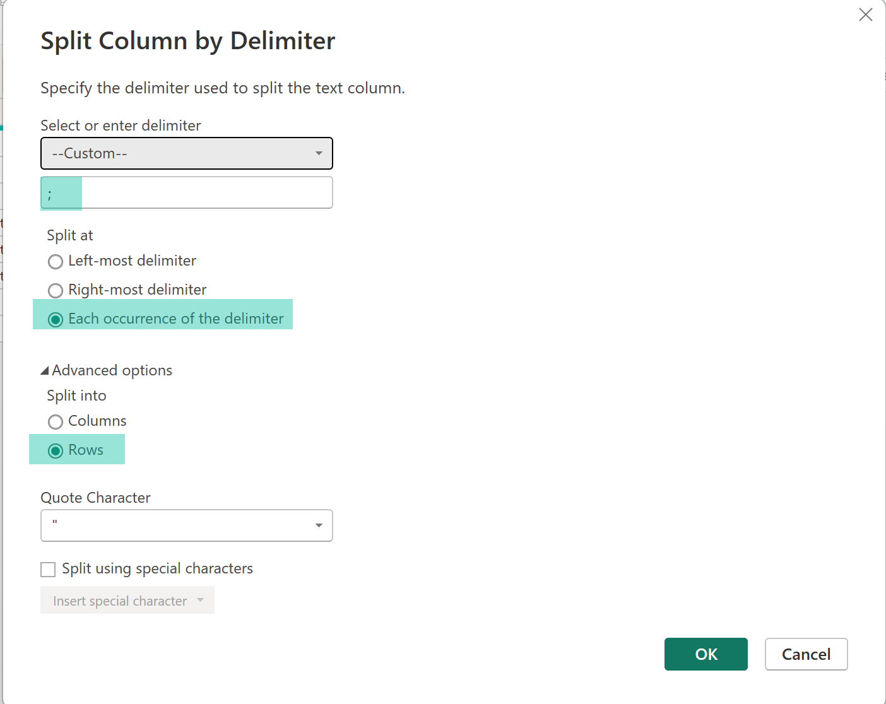Open the --Custom-- delimiter dropdown
The width and height of the screenshot is (886, 704).
[x=187, y=153]
